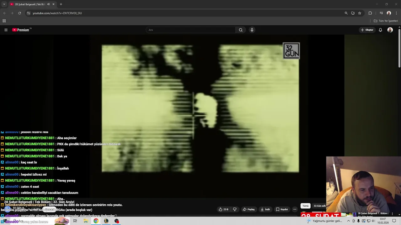Close the 28 Şubat Belgeseli tab
Screen dimensions: 401x225
[x=53, y=4]
